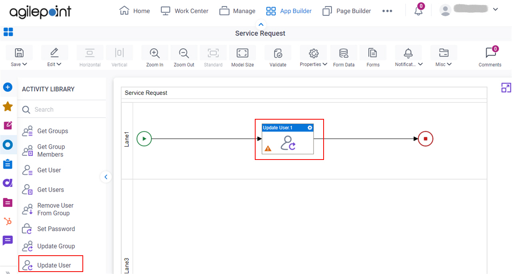Viewport: 512px width, 274px height.
Task: Zoom Out of the process model
Action: [184, 57]
